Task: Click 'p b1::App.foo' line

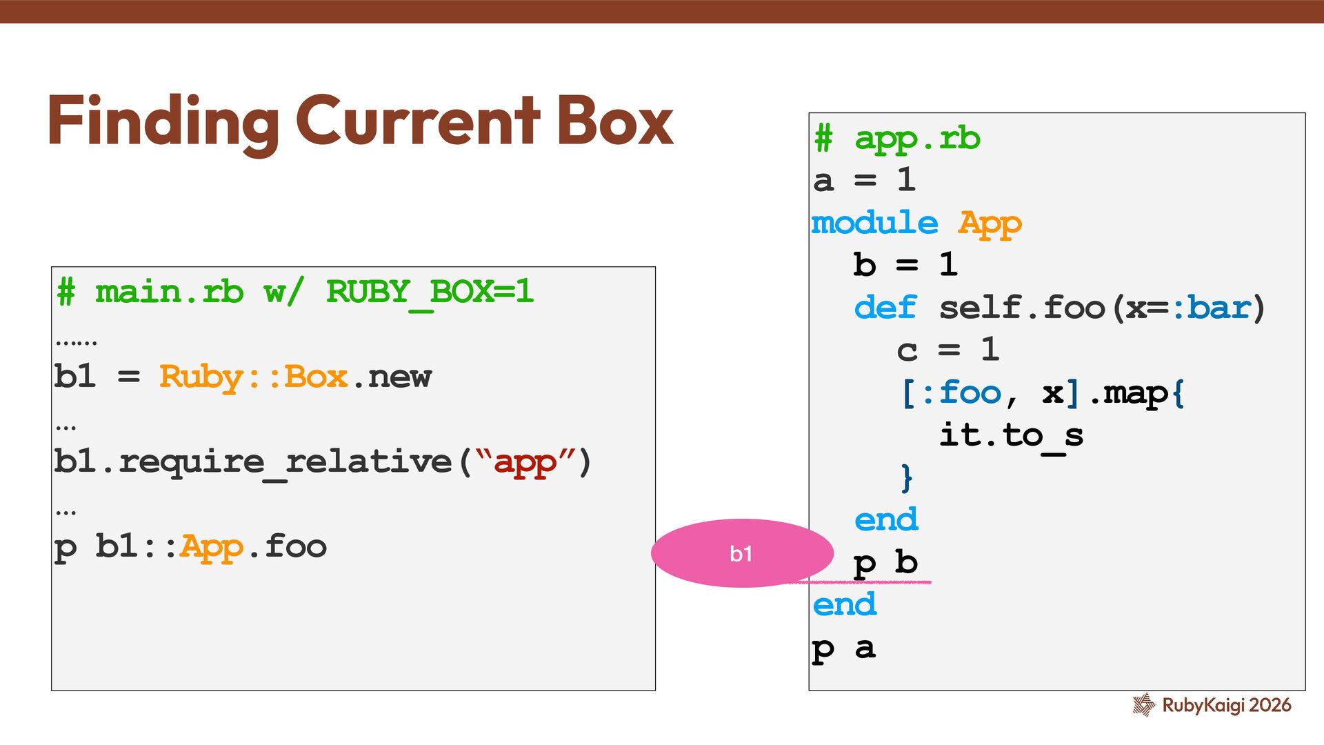Action: pyautogui.click(x=190, y=546)
